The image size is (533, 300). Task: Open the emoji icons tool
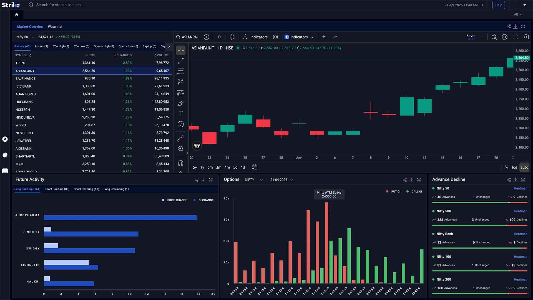(x=181, y=124)
